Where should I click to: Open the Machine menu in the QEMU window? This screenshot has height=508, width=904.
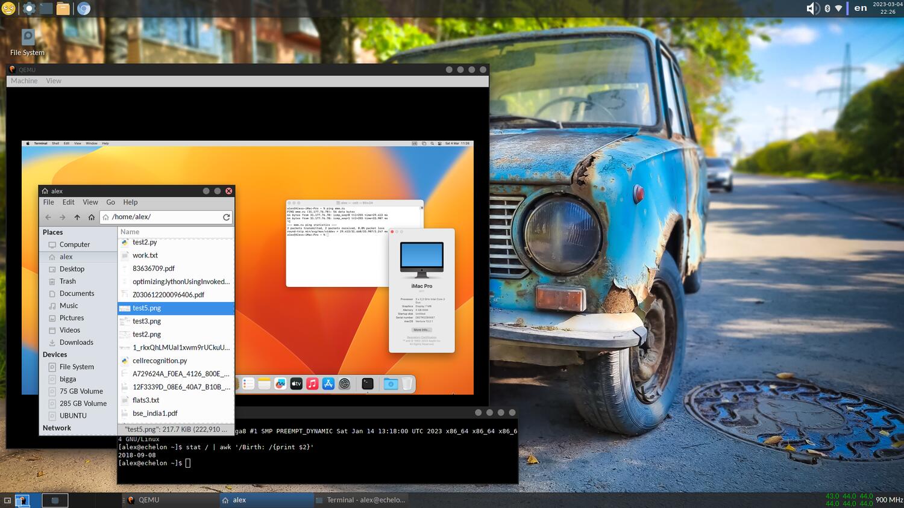[24, 81]
